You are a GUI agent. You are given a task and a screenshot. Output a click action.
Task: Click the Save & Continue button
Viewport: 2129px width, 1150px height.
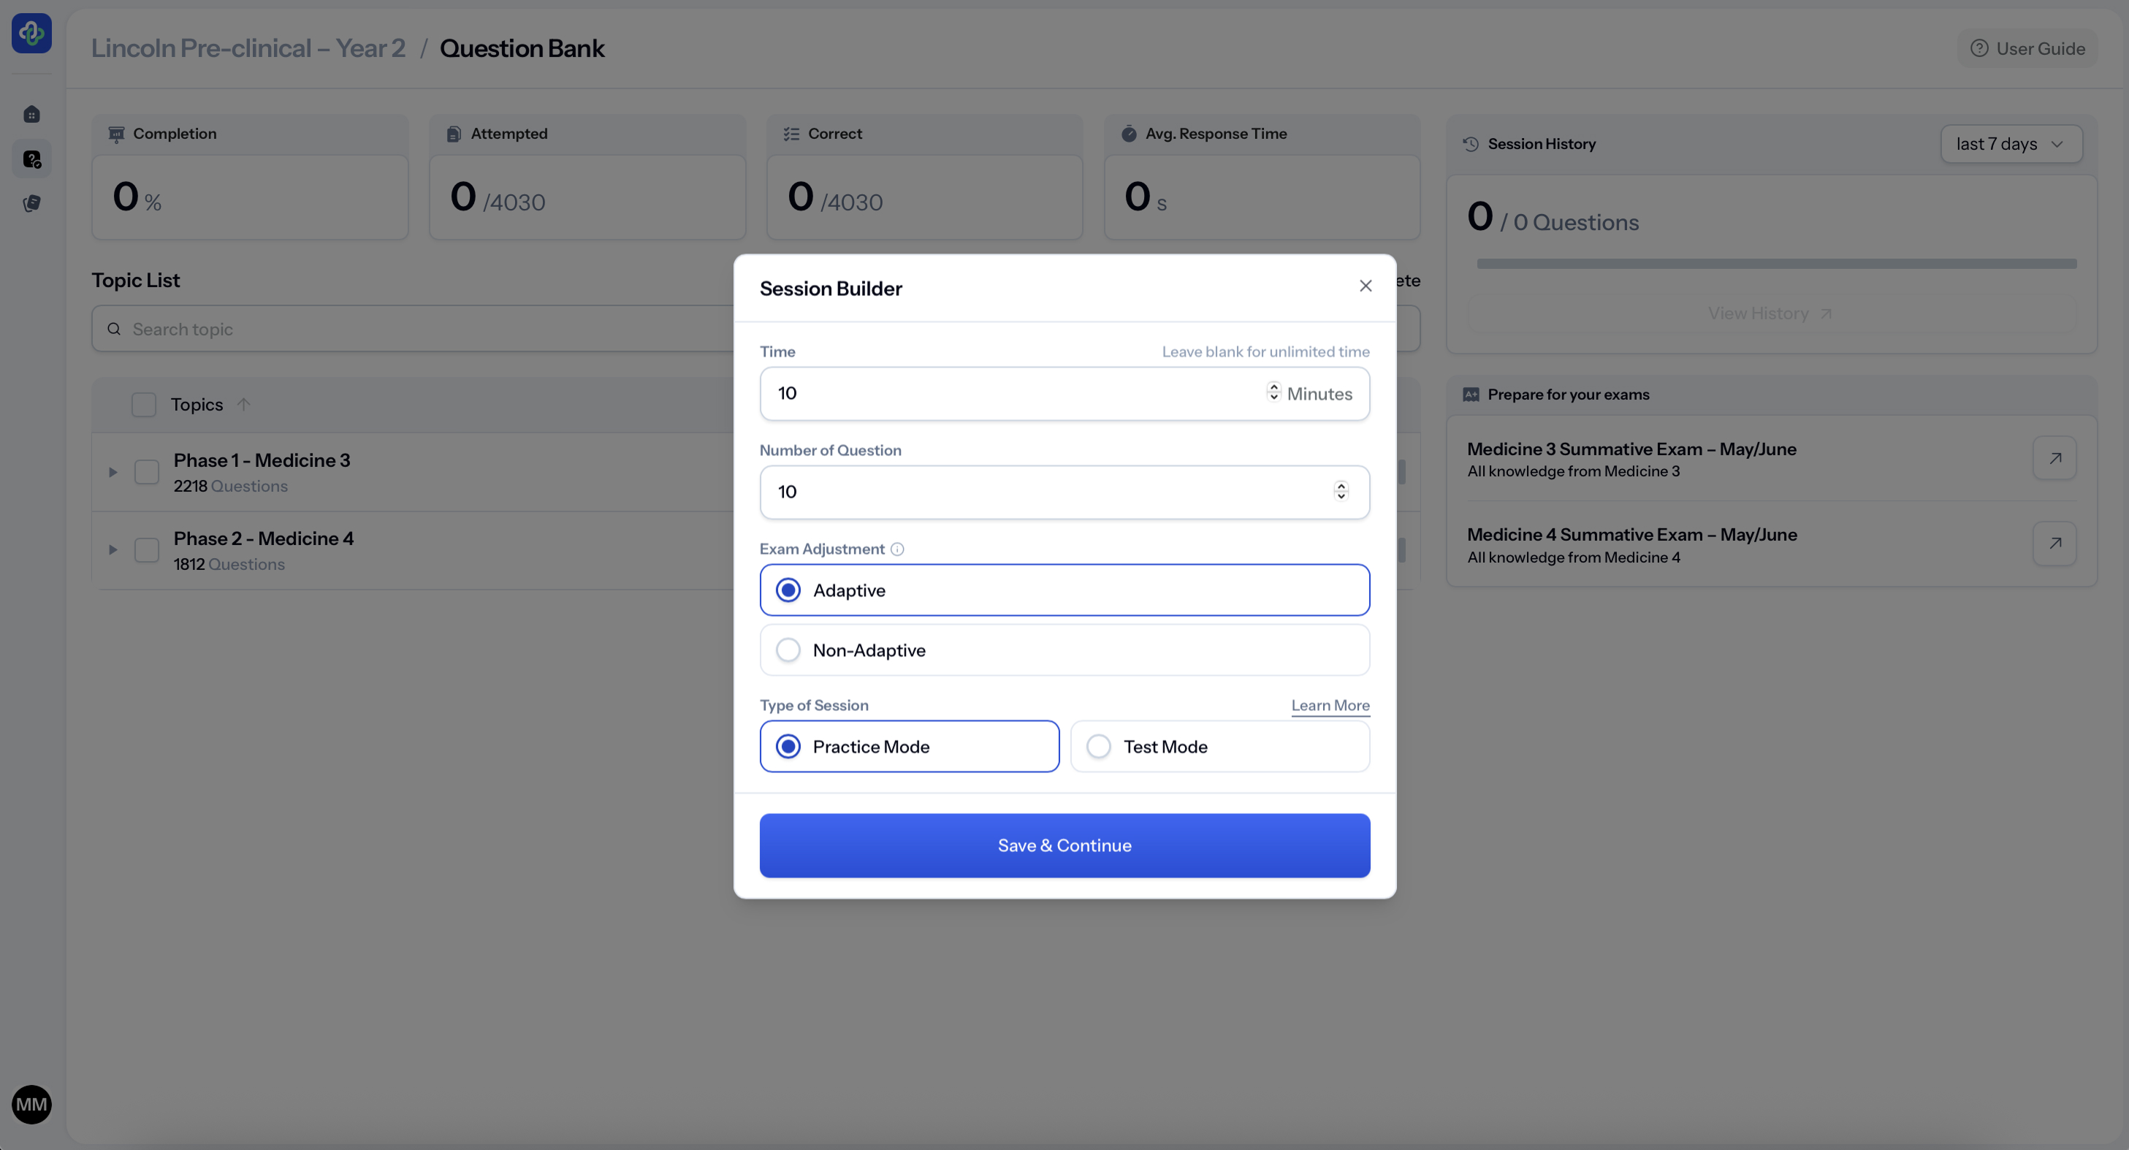coord(1064,845)
